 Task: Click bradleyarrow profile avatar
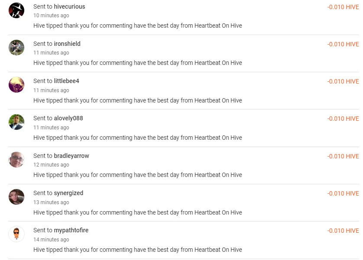[16, 160]
